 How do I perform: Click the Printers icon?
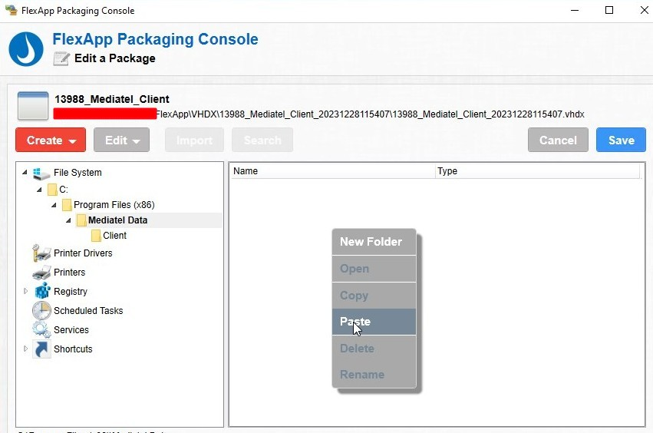click(41, 272)
